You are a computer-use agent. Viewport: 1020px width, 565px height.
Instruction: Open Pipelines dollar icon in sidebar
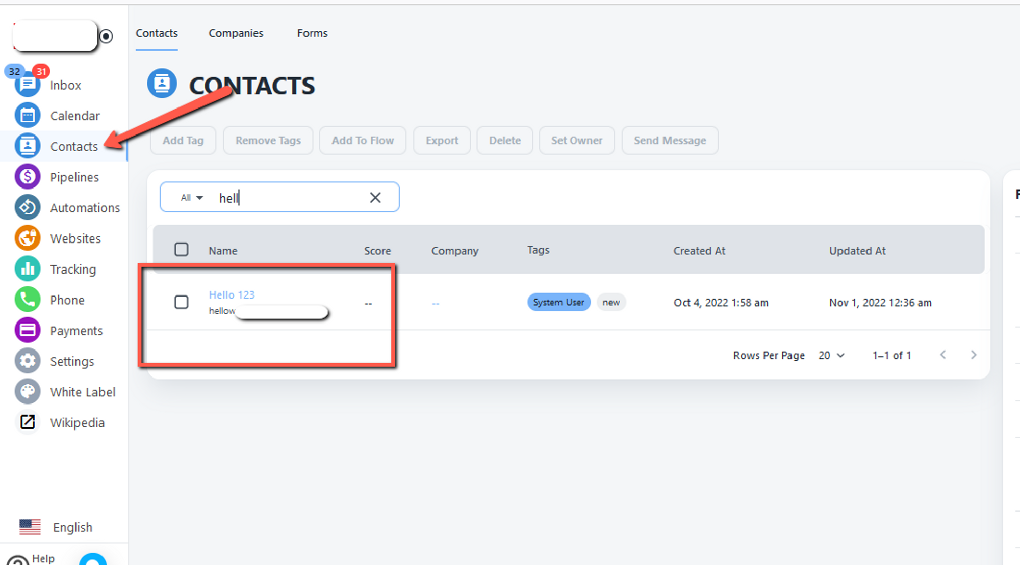[x=28, y=177]
